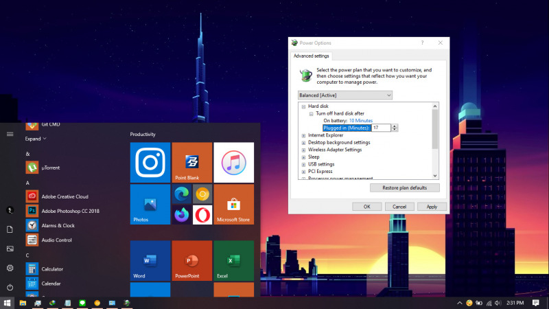Click the letter A app list header
This screenshot has height=309, width=549.
pyautogui.click(x=27, y=183)
